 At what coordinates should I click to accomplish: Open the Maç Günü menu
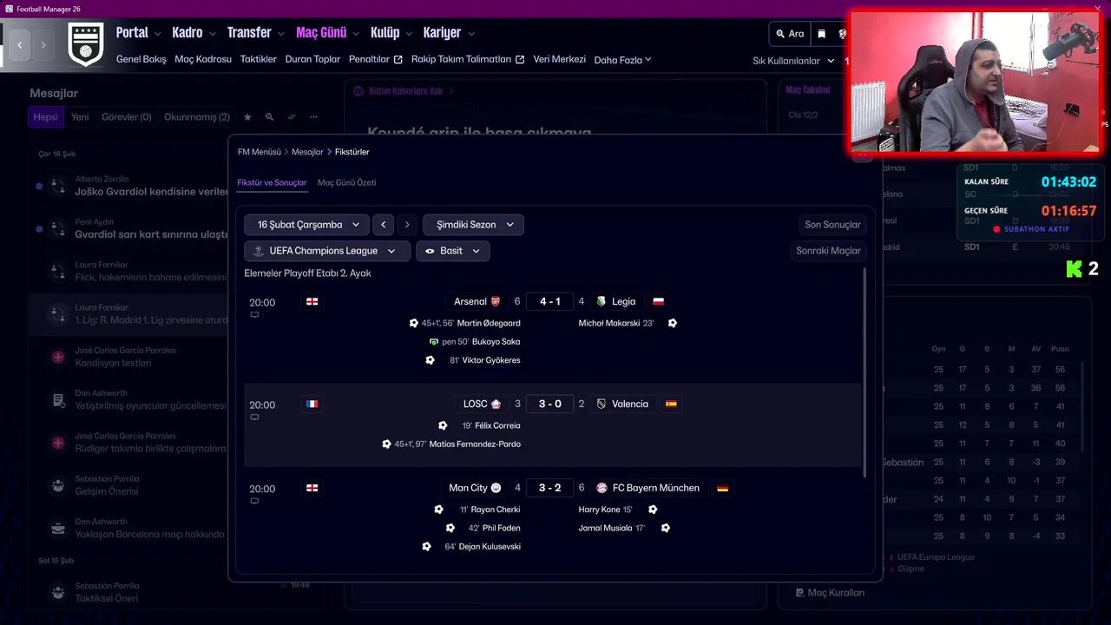pos(321,33)
